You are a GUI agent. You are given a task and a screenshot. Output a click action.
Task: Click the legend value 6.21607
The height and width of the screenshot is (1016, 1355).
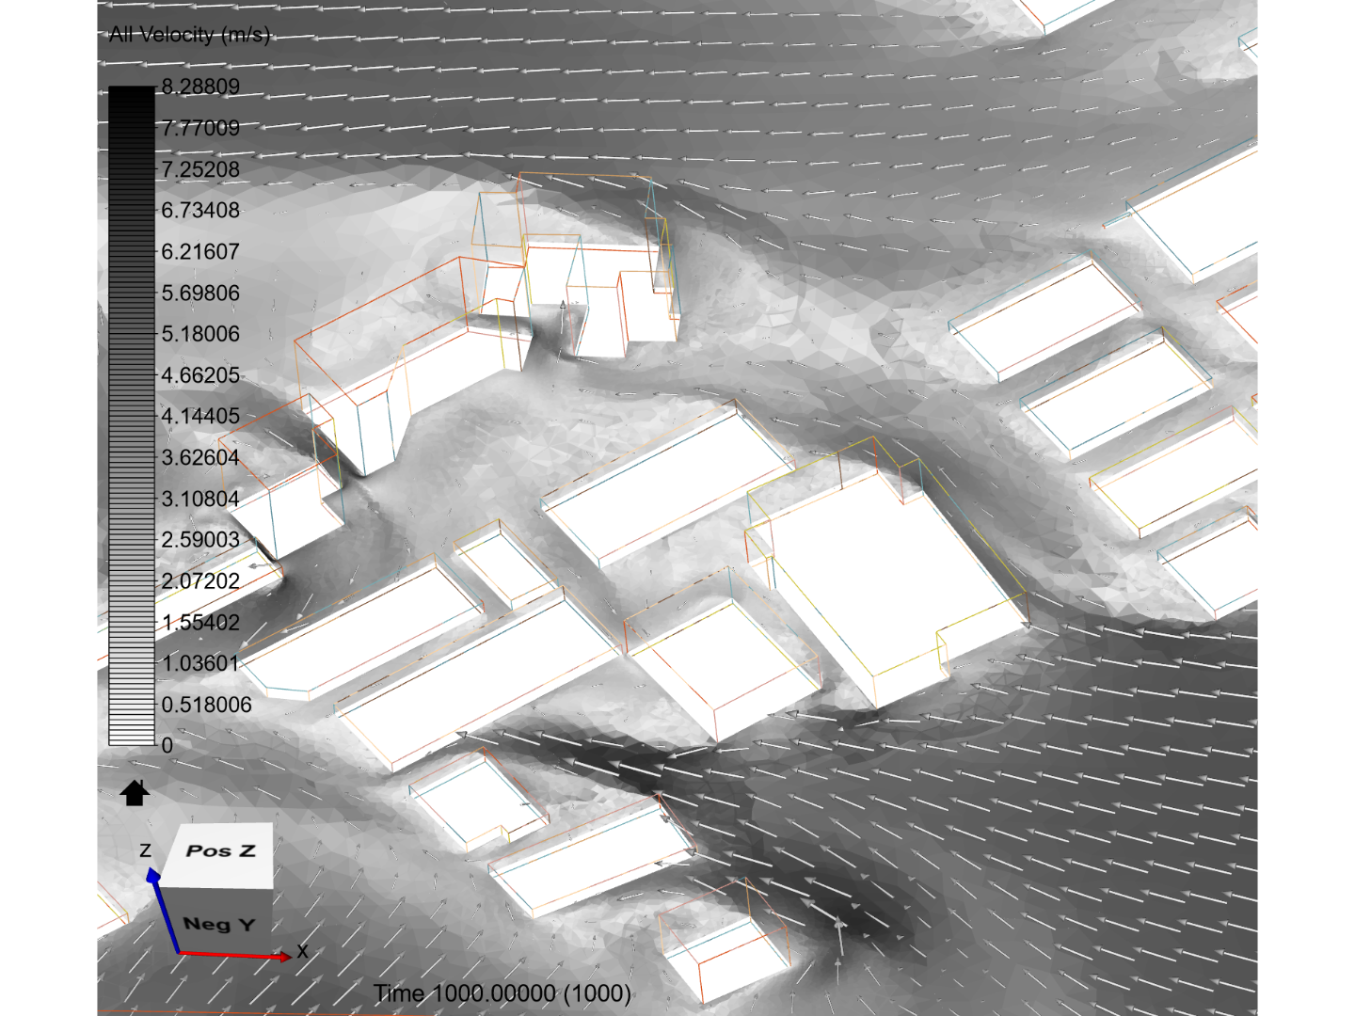click(x=200, y=251)
